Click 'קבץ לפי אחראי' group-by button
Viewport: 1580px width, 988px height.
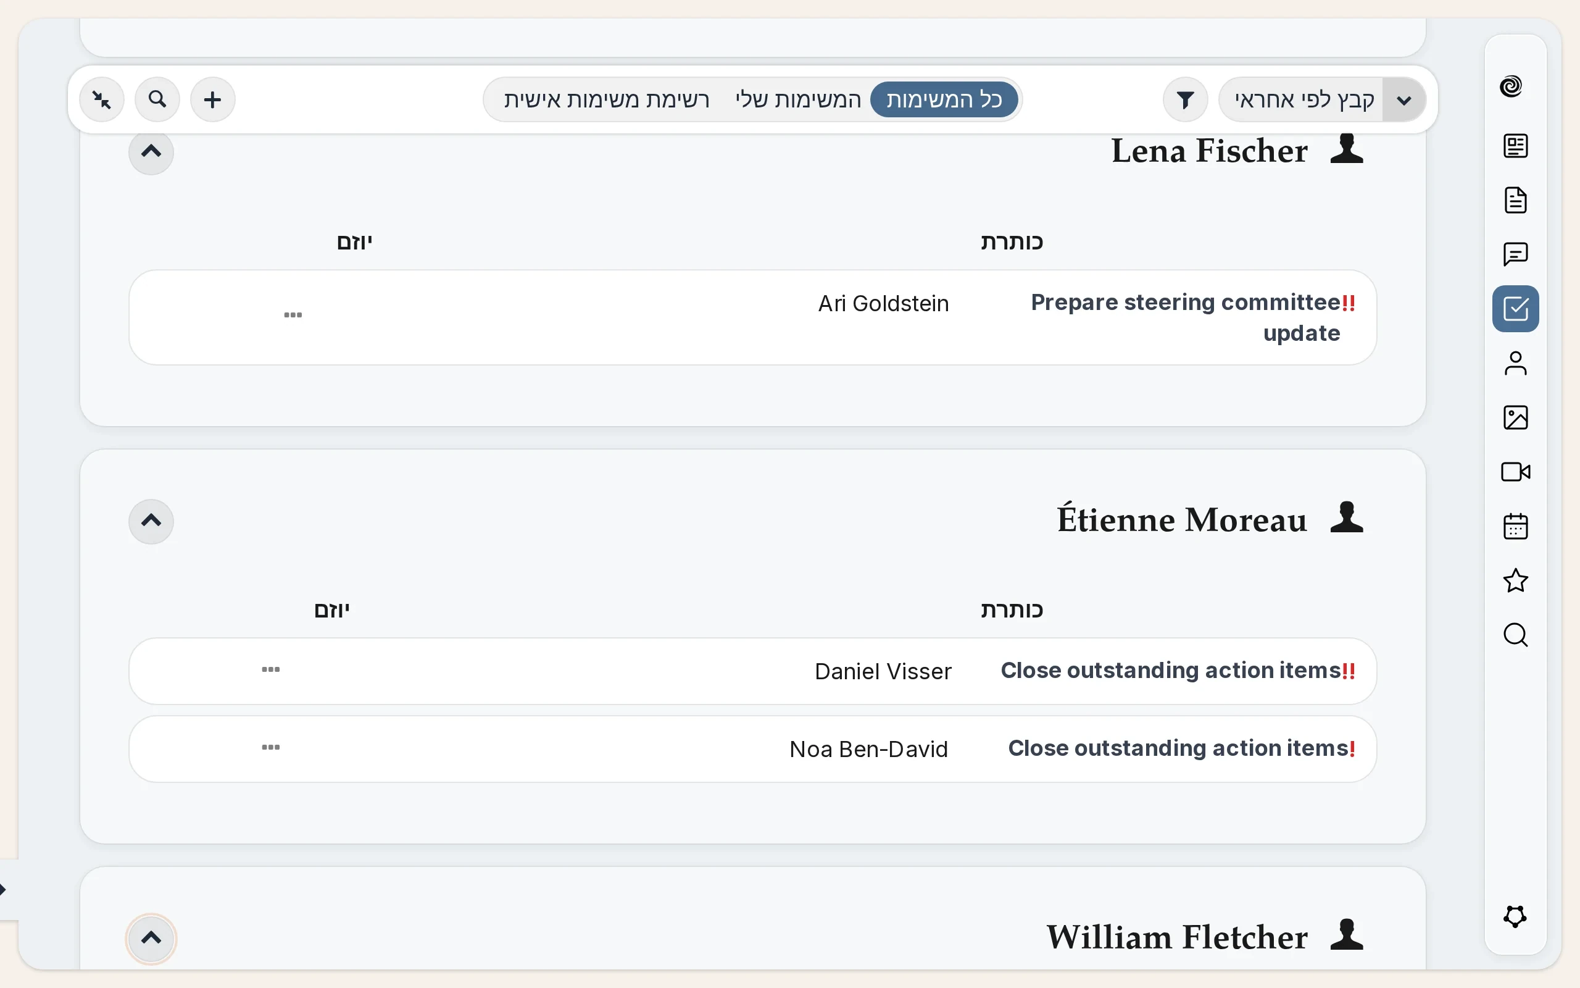coord(1303,99)
